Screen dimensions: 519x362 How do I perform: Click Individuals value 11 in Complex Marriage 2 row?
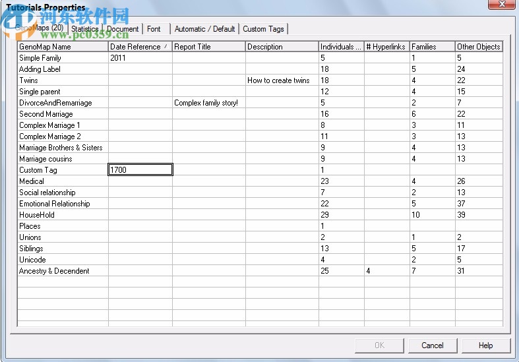tap(341, 136)
